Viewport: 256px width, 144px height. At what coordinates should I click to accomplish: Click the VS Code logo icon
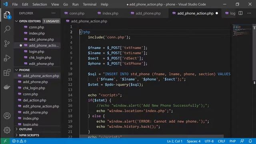[5, 4]
